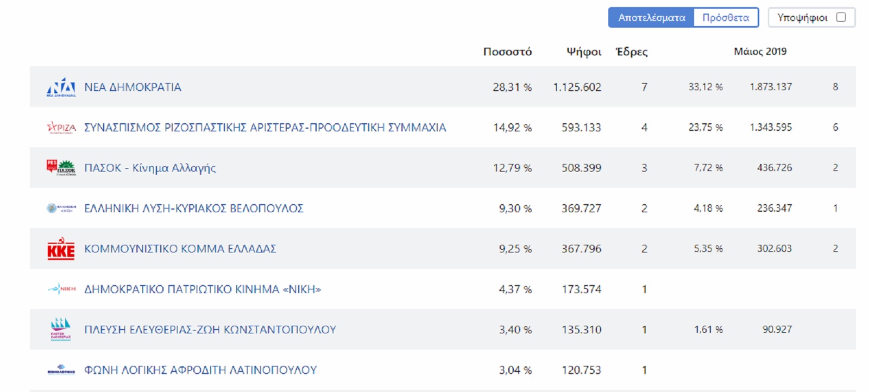Select the 302.603 2019 votes
869x392 pixels.
tap(774, 248)
